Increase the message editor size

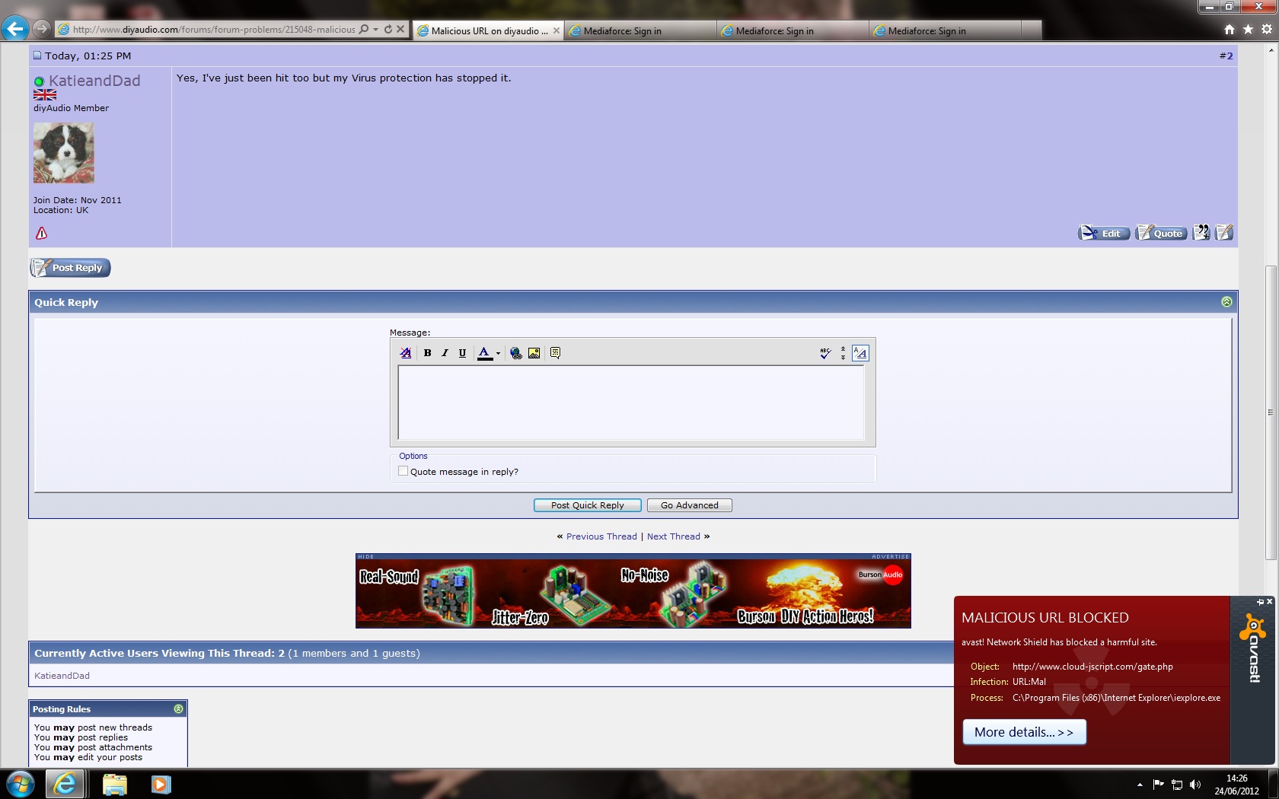click(843, 356)
